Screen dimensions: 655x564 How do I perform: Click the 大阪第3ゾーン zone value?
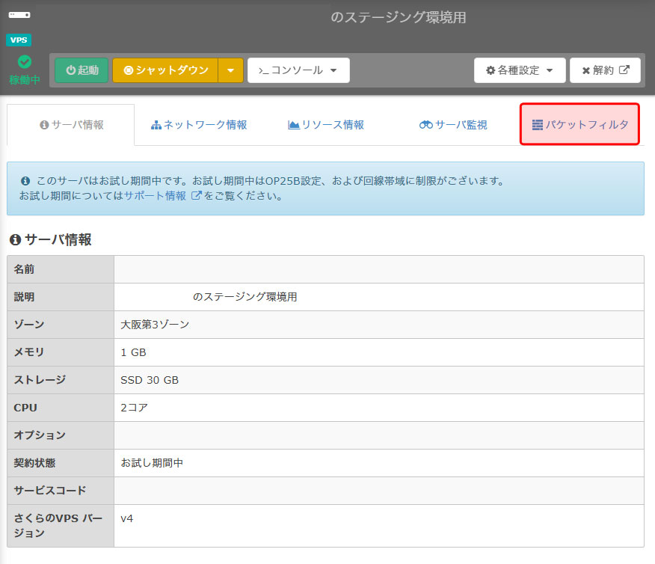155,325
